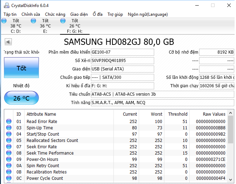Click the interface field USB (Serial ATA)
Image resolution: width=236 pixels, height=184 pixels.
coord(122,69)
